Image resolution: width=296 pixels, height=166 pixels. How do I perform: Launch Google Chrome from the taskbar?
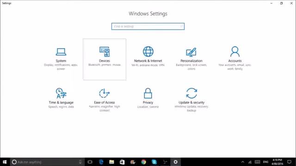coord(143,162)
